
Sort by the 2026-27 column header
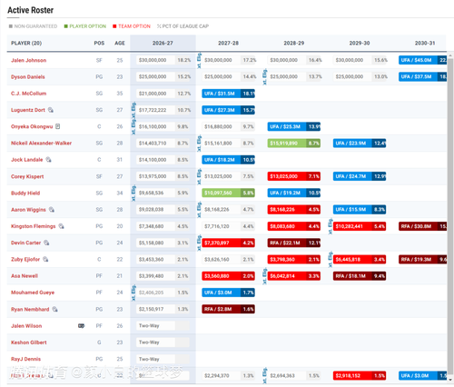click(163, 43)
